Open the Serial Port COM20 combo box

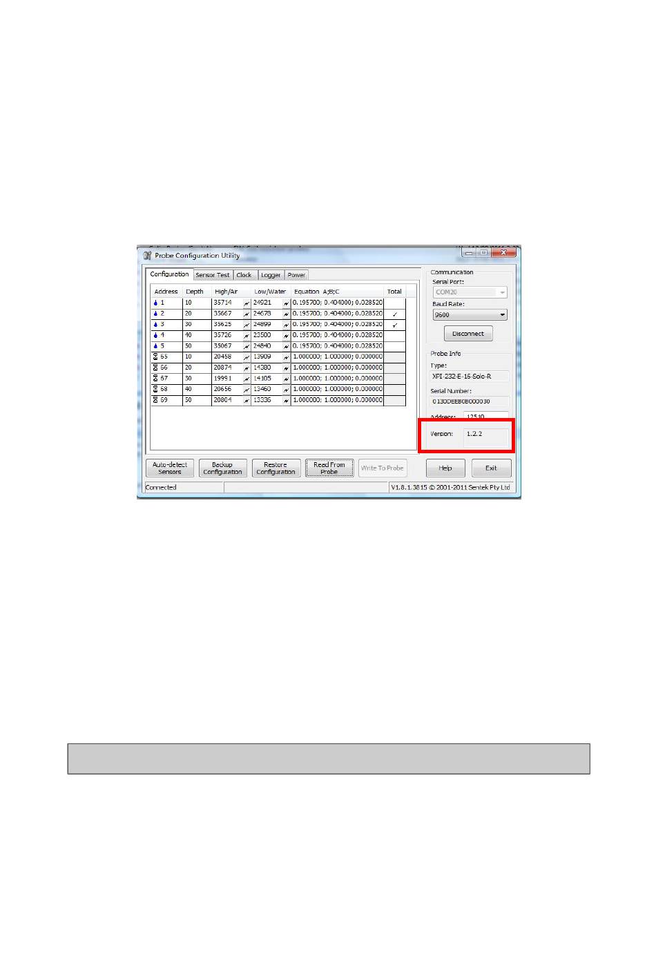[x=470, y=292]
